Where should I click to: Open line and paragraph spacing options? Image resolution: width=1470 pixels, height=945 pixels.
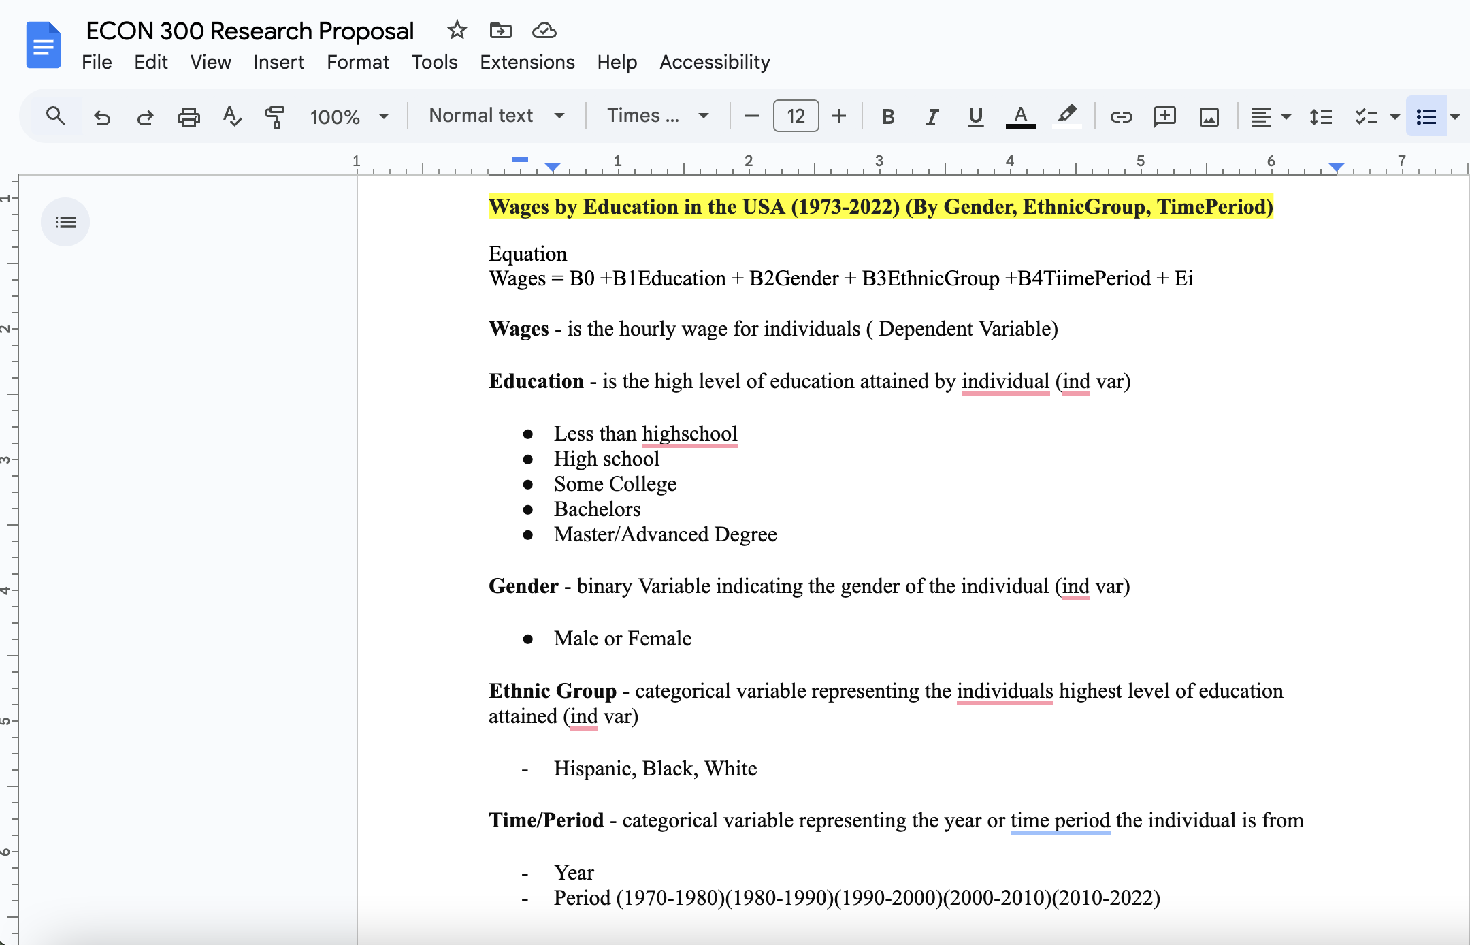point(1320,117)
